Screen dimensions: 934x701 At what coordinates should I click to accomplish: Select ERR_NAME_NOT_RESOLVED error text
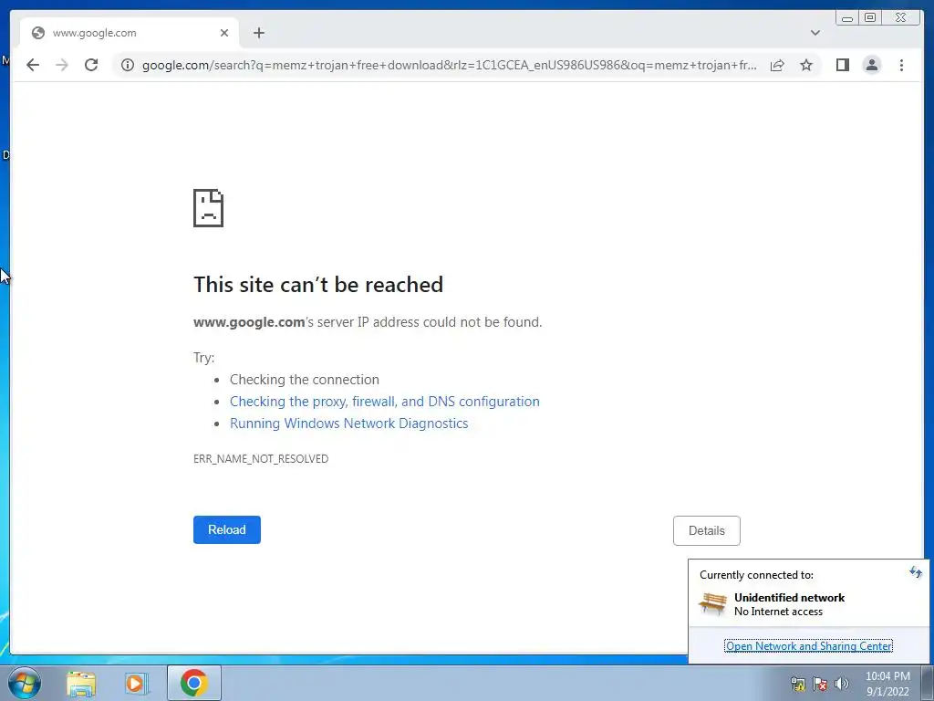(261, 458)
